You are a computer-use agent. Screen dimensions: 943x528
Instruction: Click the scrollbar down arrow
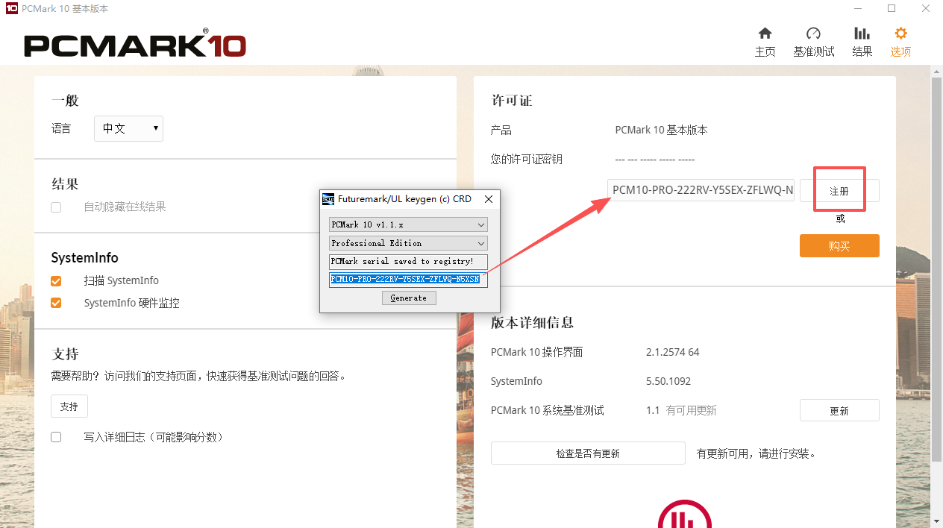[x=936, y=522]
